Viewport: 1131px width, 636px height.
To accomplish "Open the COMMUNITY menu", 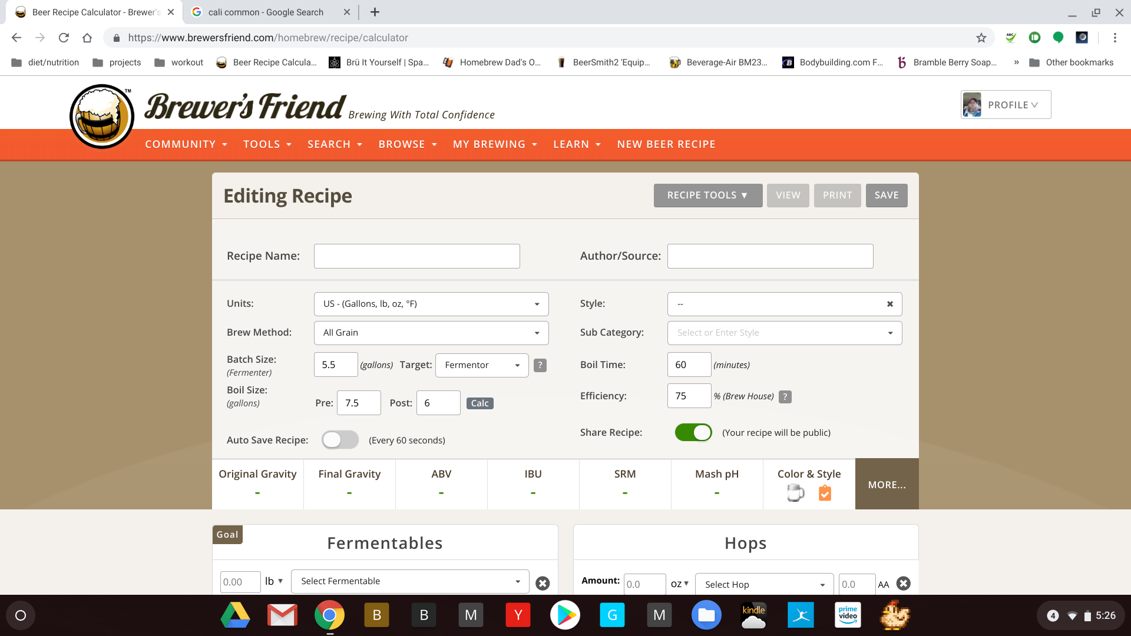I will point(186,144).
